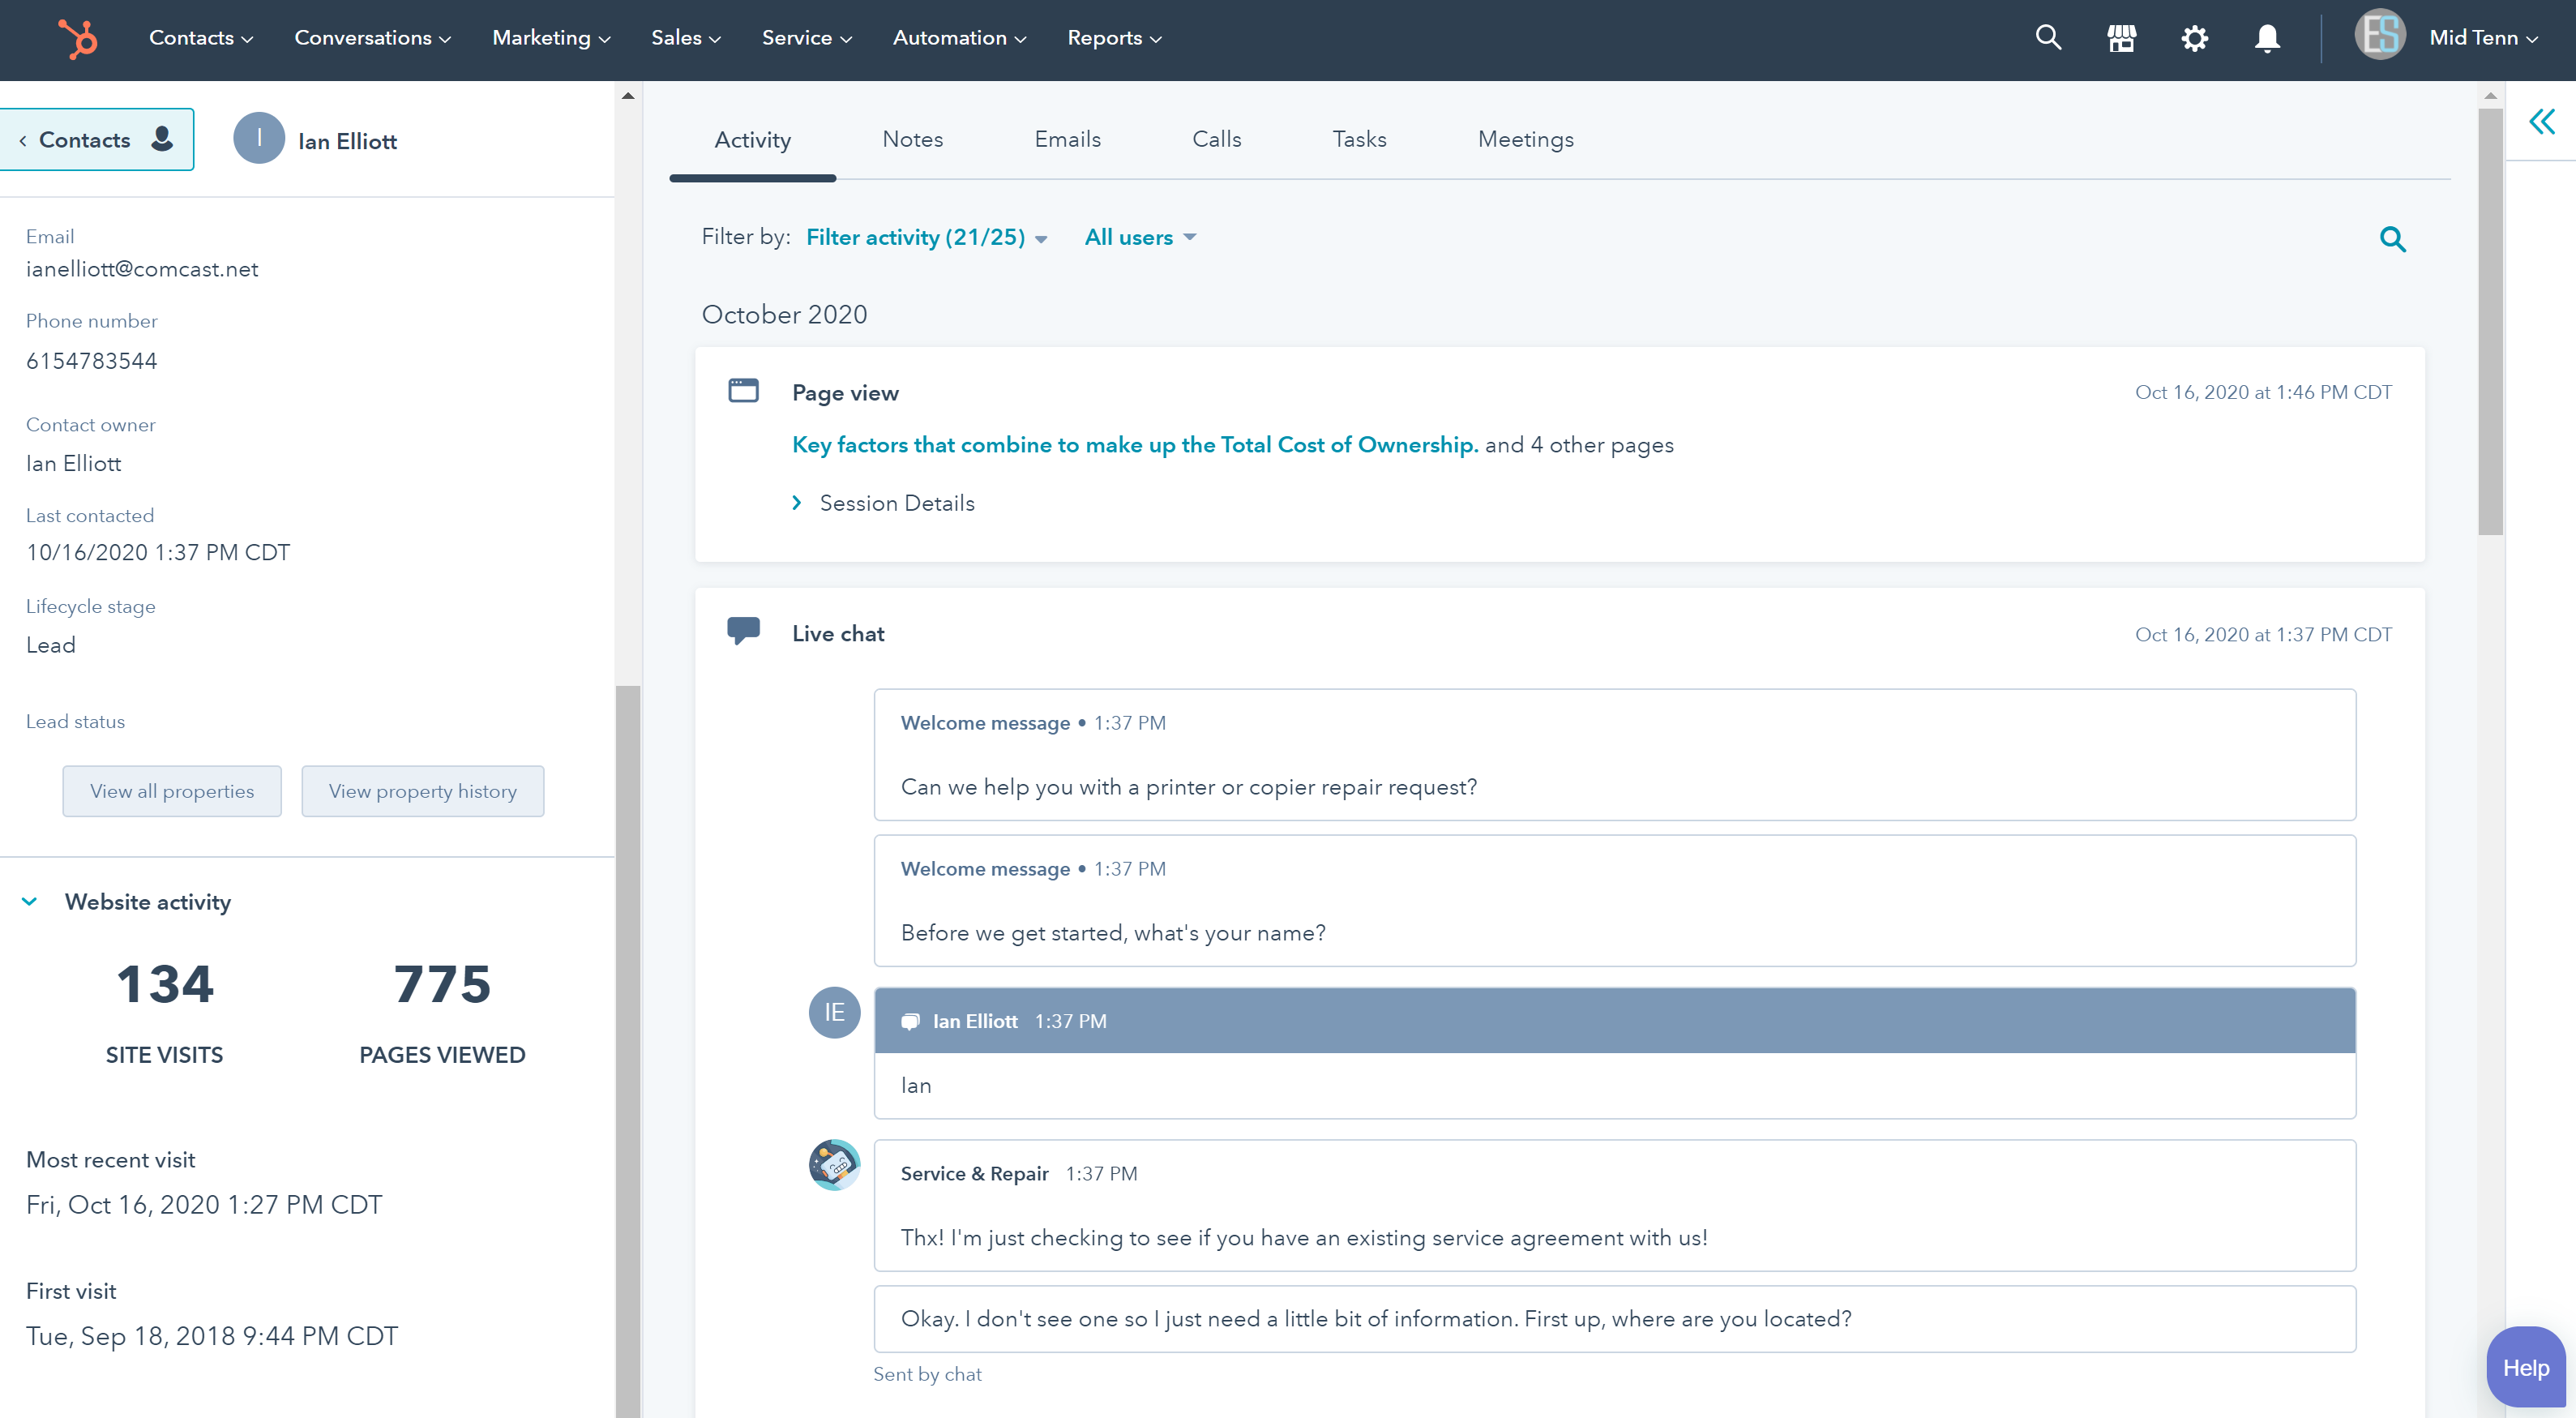
Task: Click the 775 pages viewed count
Action: click(442, 984)
